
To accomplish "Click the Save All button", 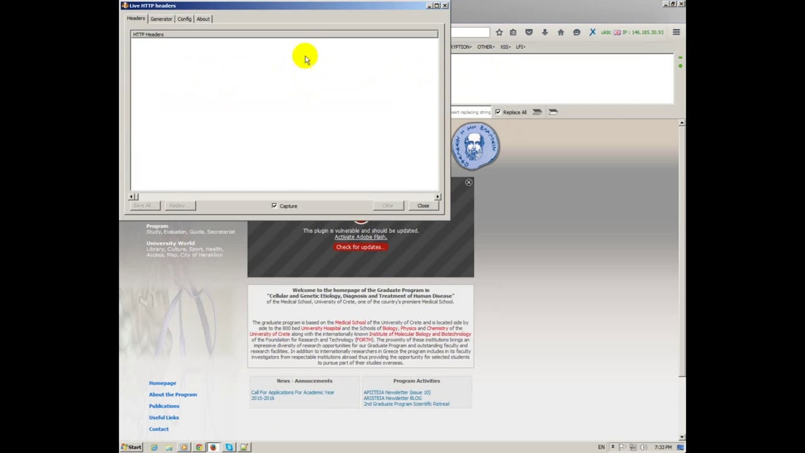I will tap(144, 206).
